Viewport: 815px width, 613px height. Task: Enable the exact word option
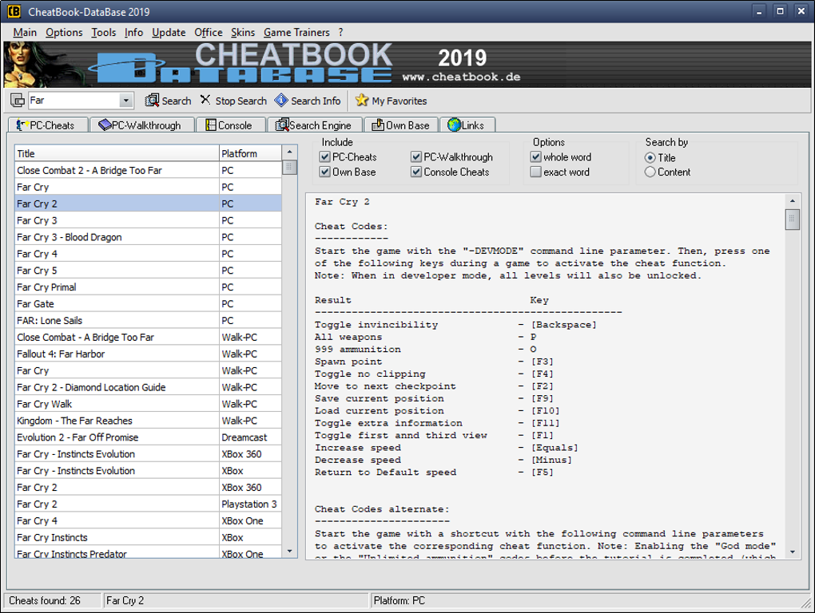click(x=536, y=172)
